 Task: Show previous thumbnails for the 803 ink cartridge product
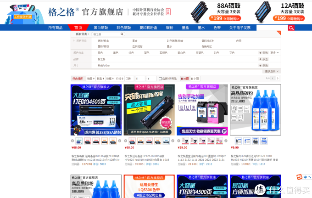click(178, 141)
